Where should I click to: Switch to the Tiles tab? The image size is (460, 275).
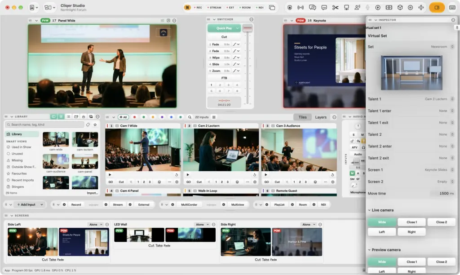pyautogui.click(x=302, y=117)
